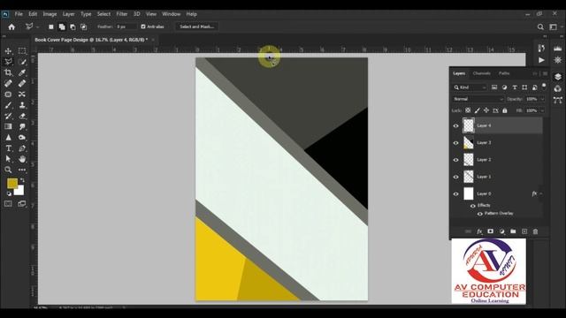Screen dimensions: 566x318
Task: Select the Quick Selection tool
Action: tap(22, 62)
